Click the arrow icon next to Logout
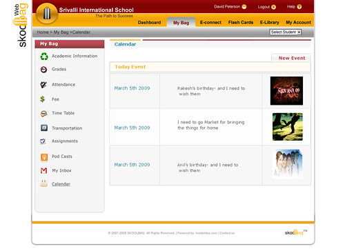This screenshot has height=251, width=345. (273, 7)
